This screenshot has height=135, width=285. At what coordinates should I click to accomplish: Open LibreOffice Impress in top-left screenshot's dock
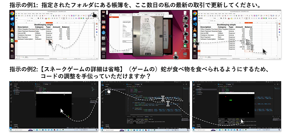tap(12, 46)
